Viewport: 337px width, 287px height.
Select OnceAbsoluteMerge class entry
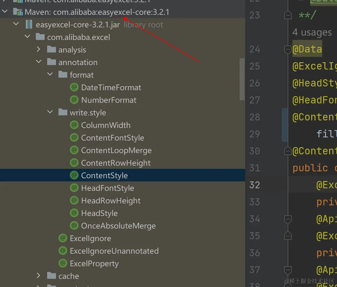(118, 226)
